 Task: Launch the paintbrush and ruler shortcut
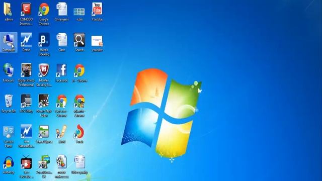click(x=62, y=132)
